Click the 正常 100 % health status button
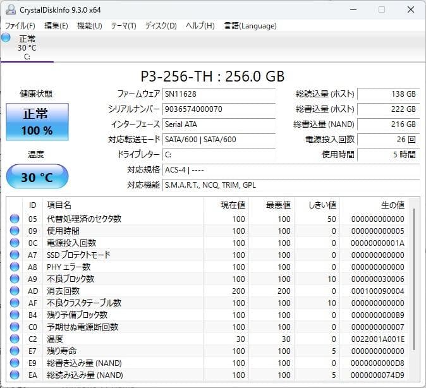The height and width of the screenshot is (388, 426). pos(37,122)
